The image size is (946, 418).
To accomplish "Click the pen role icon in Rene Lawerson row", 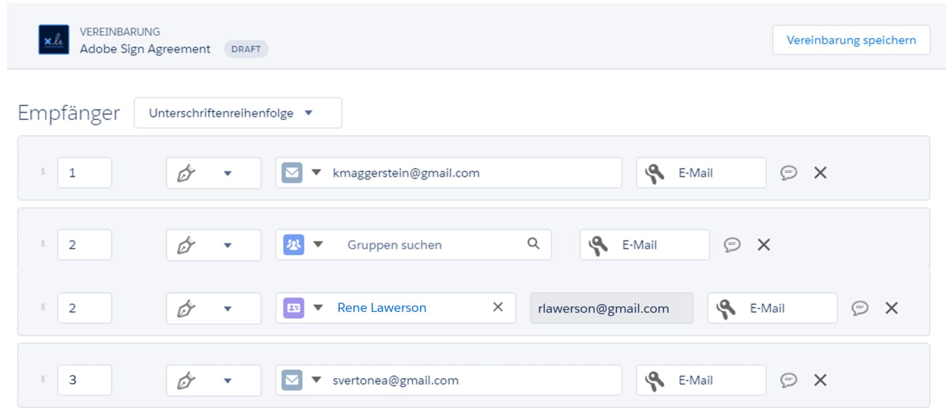I will (186, 308).
